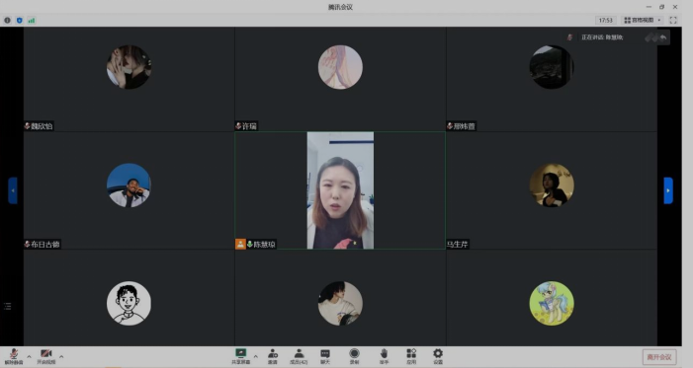
Task: Click the raise hand icon
Action: 385,356
